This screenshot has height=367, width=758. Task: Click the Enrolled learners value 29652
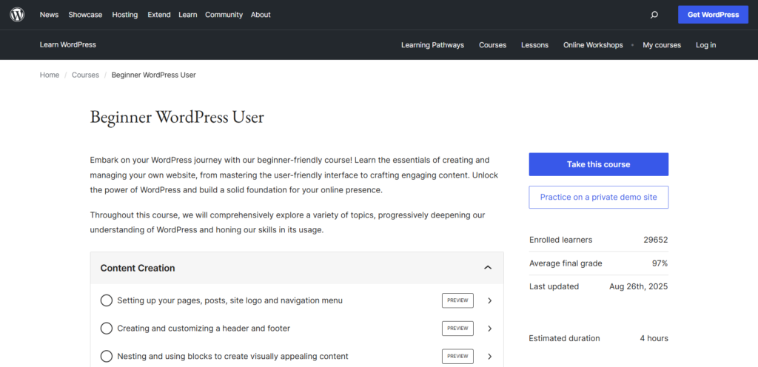(656, 240)
